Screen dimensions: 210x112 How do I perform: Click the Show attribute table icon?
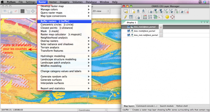click(131, 17)
